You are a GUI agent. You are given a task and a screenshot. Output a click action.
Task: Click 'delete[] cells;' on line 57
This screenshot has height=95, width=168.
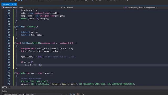tap(29, 32)
